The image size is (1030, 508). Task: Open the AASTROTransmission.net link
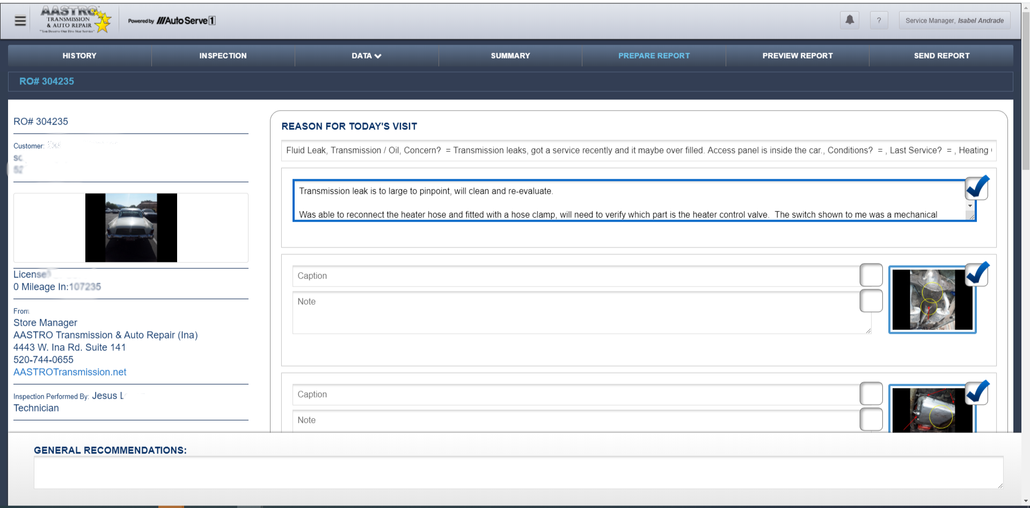pos(70,372)
